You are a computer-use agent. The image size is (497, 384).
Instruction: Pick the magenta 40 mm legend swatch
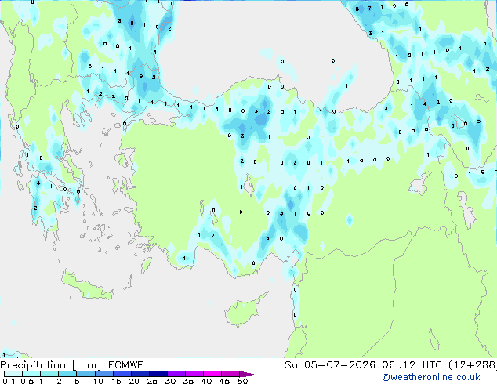pos(212,374)
